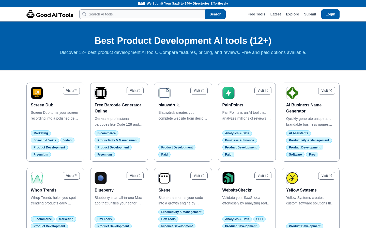Screen dimensions: 366x228
Task: Open the Blueberry app icon
Action: [101, 178]
